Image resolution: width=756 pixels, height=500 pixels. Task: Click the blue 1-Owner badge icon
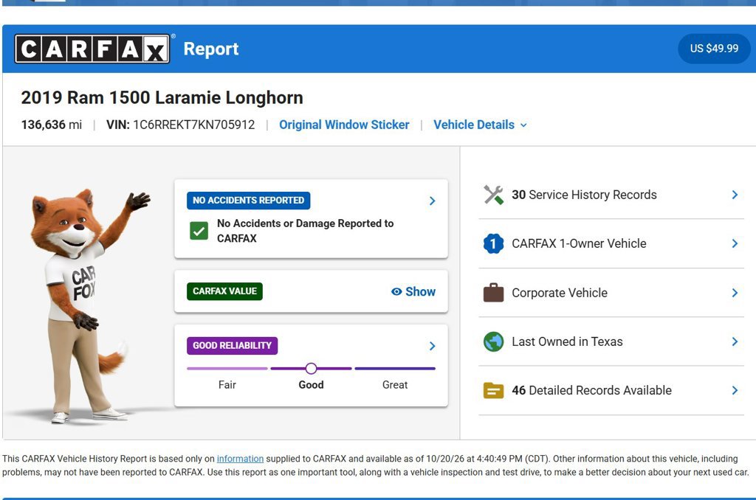(x=493, y=244)
